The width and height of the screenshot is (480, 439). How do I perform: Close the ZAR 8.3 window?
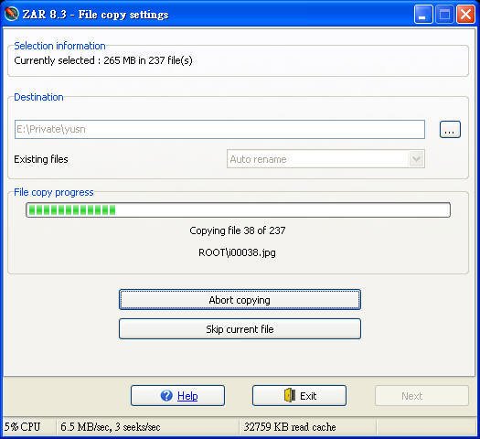point(465,14)
